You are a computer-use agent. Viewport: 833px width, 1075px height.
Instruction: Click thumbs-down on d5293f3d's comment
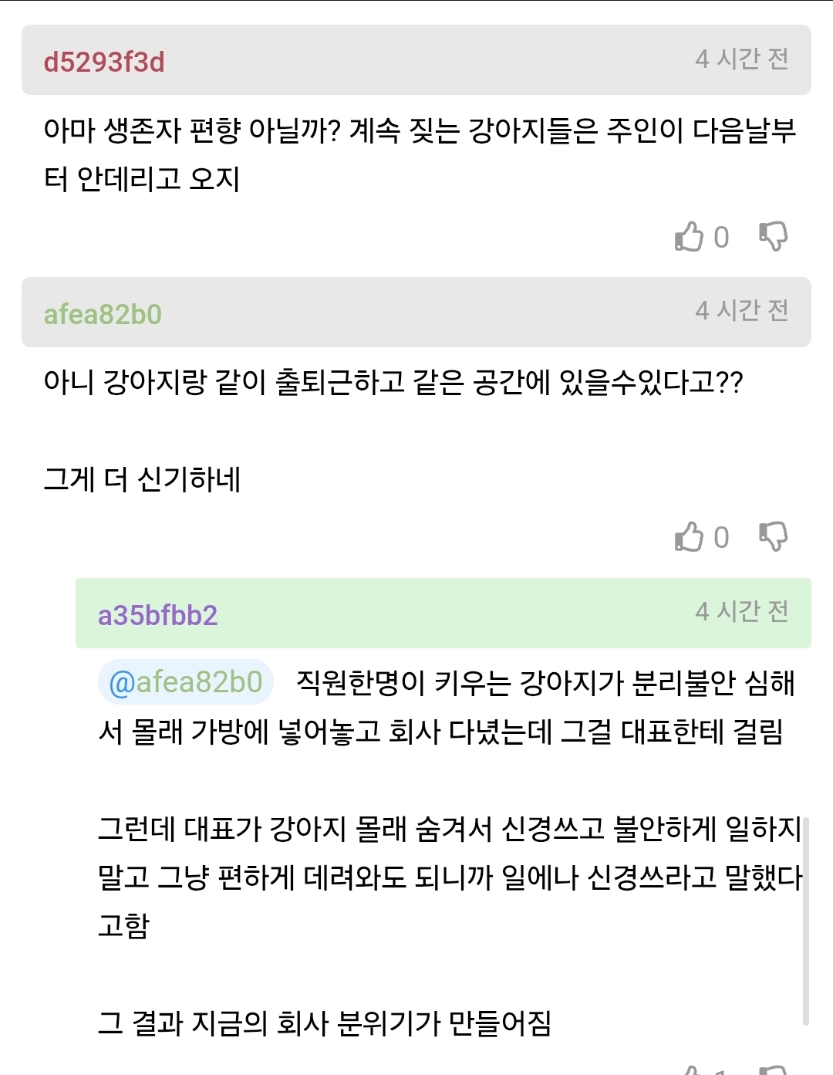coord(773,237)
